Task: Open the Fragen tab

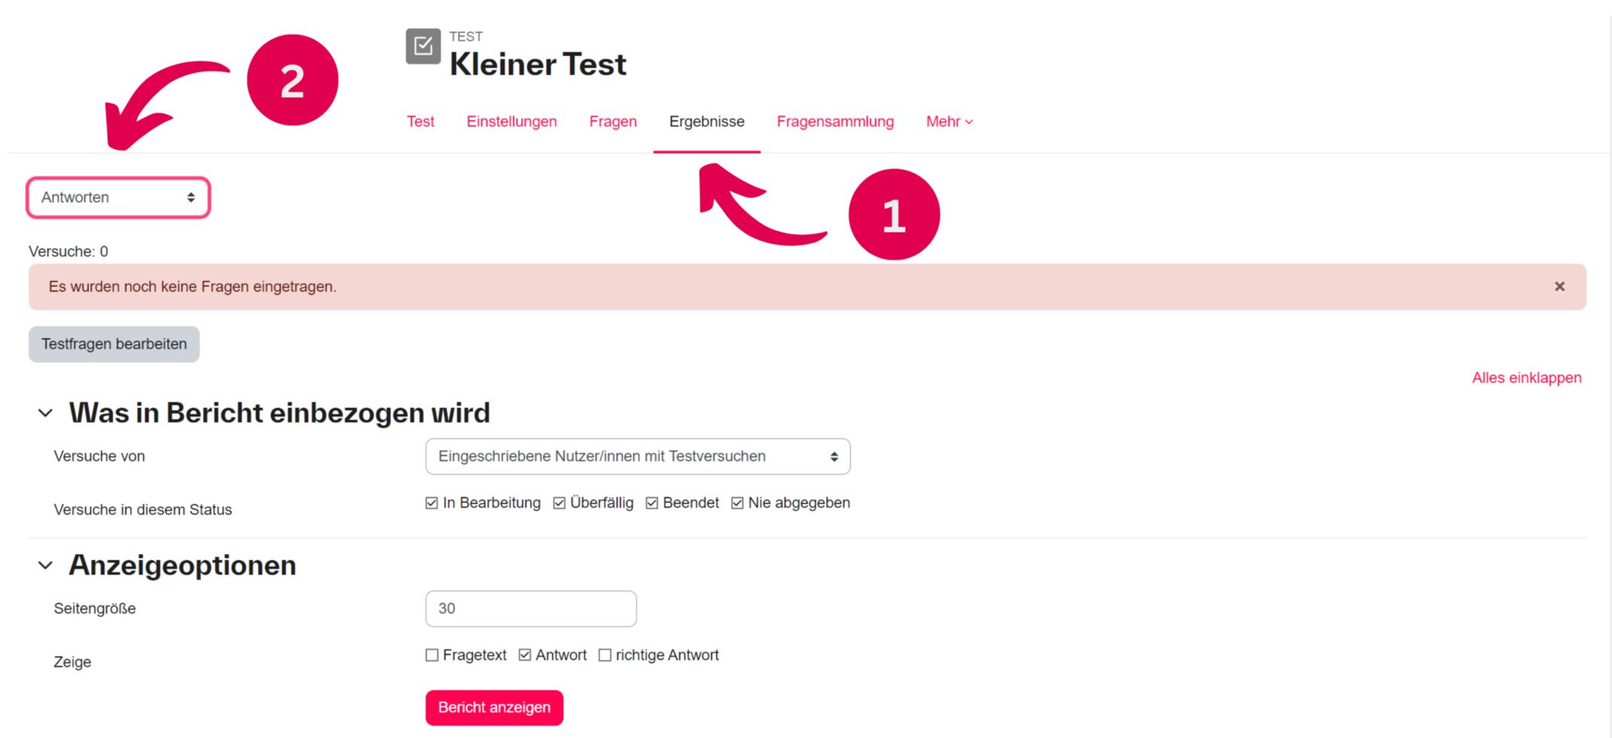Action: pos(612,122)
